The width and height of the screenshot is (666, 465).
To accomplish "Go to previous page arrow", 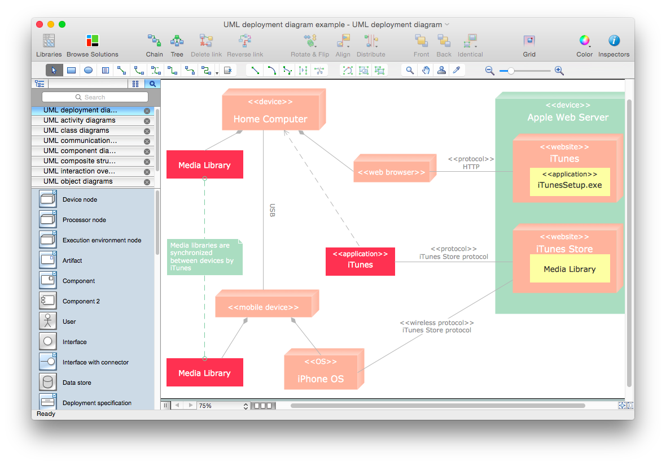I will point(177,406).
